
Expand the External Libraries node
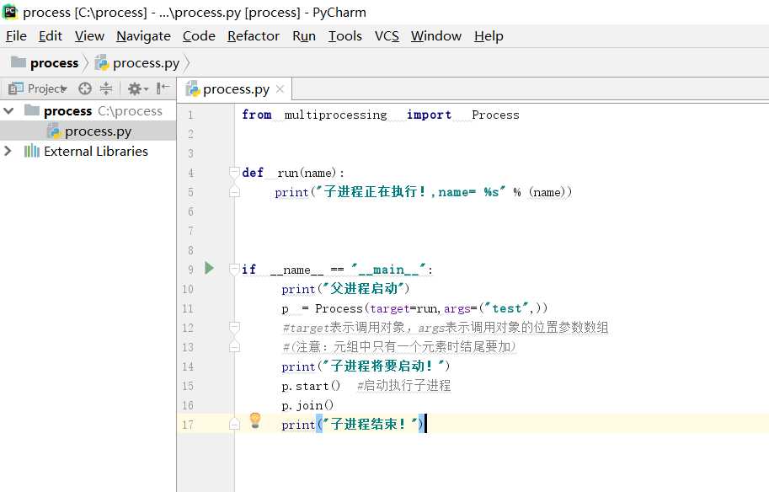8,151
